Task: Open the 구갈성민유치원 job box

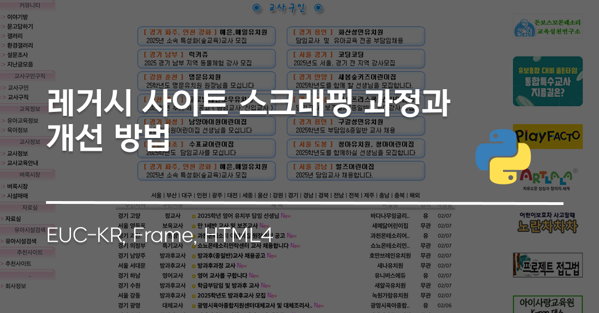Action: click(x=356, y=126)
